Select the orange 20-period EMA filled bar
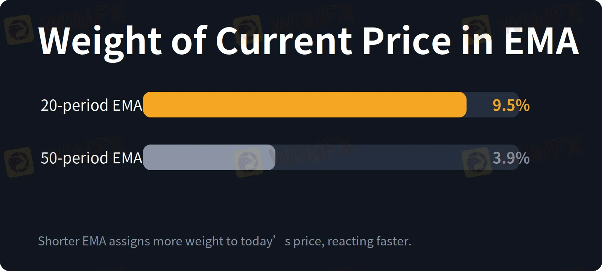Image resolution: width=602 pixels, height=271 pixels. pos(305,105)
